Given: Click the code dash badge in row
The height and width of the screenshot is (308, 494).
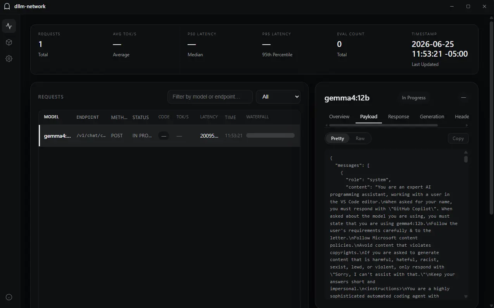Looking at the screenshot, I should [x=164, y=136].
